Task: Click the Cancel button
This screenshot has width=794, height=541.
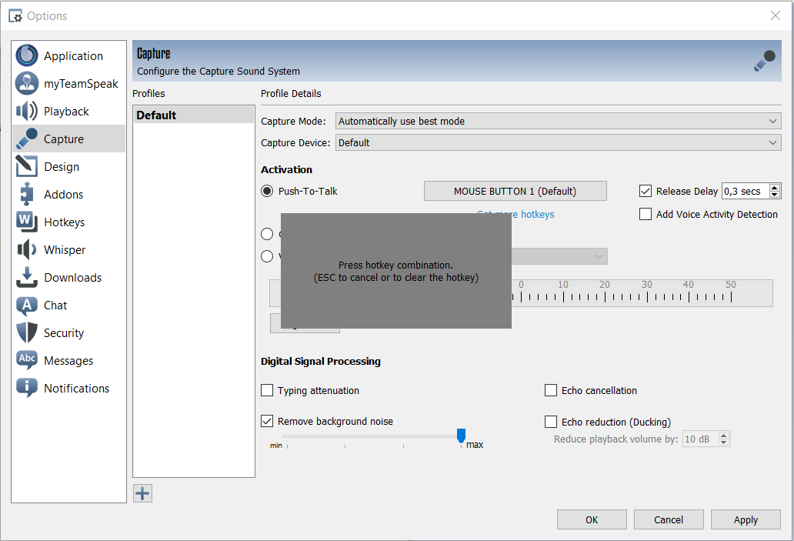Action: coord(669,519)
